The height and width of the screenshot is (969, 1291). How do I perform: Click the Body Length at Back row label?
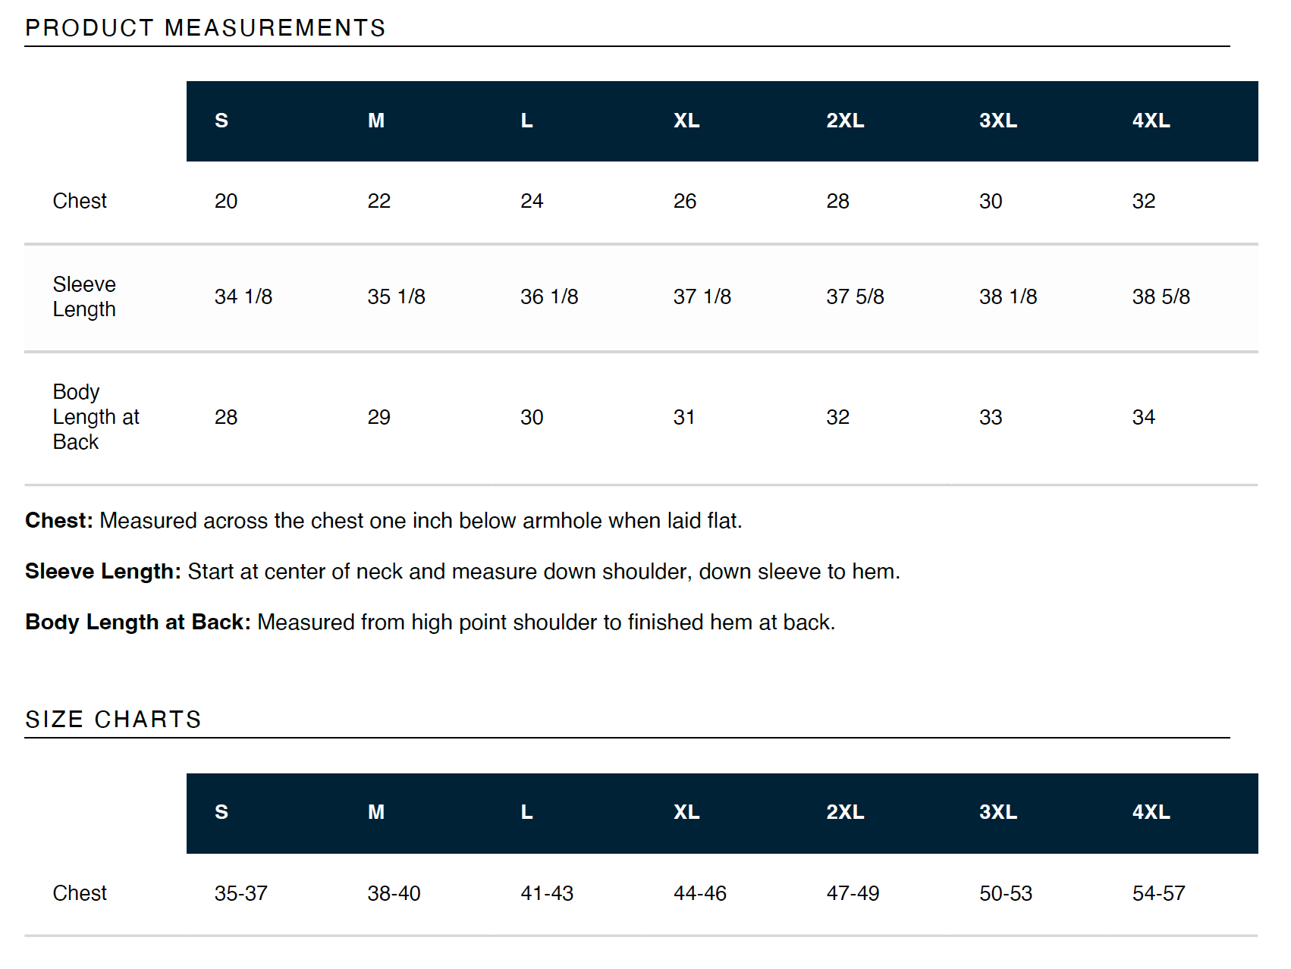[96, 417]
